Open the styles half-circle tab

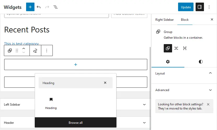click(201, 62)
